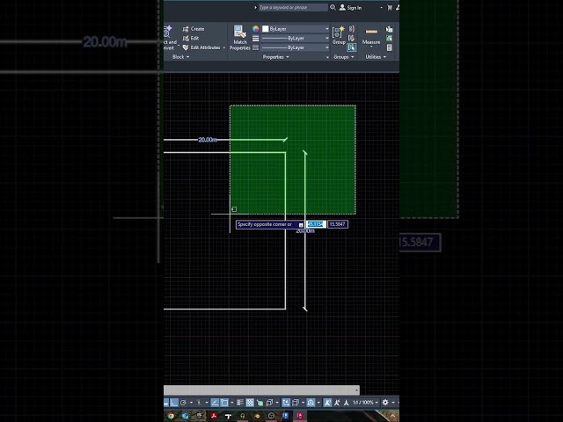The image size is (563, 422).
Task: Expand the Block panel title
Action: tap(180, 56)
